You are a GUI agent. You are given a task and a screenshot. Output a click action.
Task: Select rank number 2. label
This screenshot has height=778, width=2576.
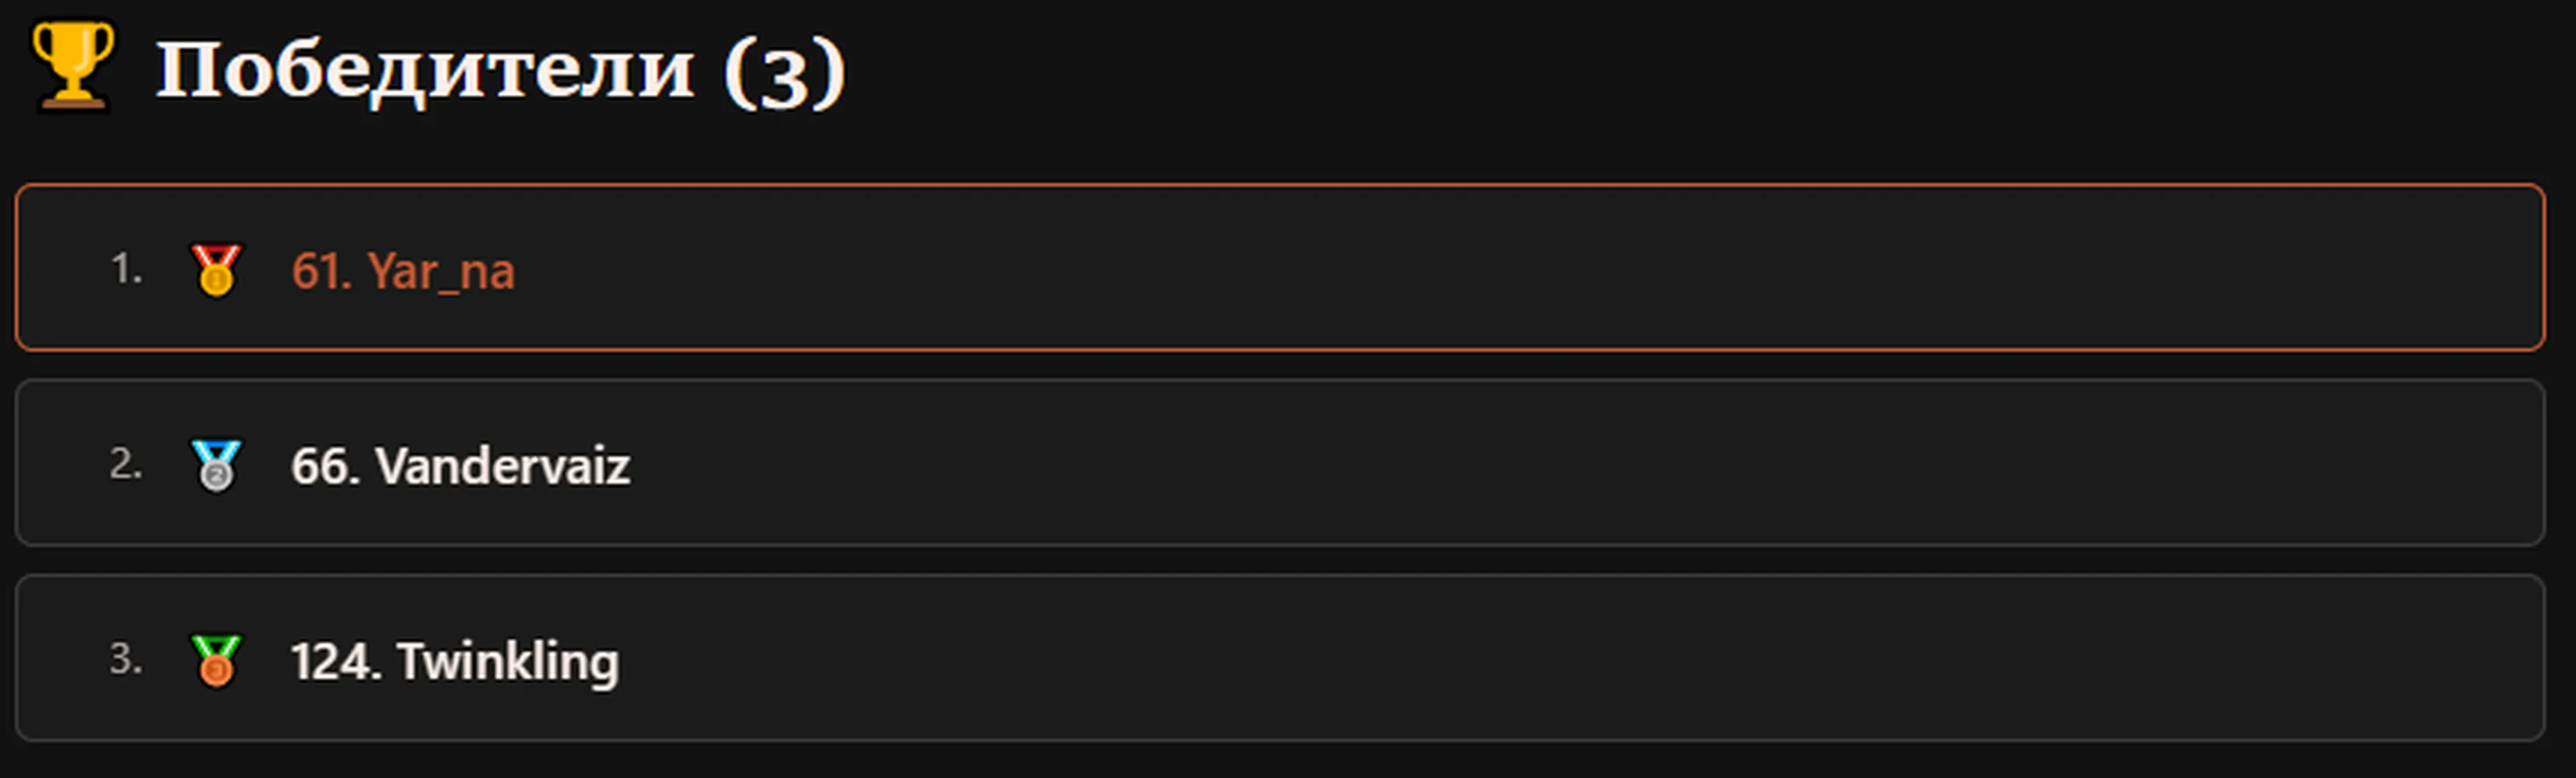126,463
